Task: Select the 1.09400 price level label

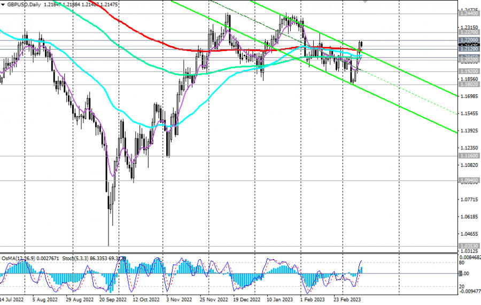Action: (x=469, y=180)
